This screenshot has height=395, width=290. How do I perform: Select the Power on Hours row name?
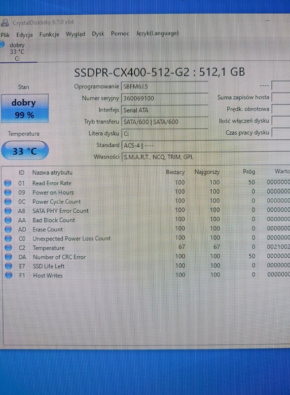point(53,193)
